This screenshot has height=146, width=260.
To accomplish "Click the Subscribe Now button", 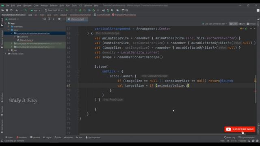I will (240, 129).
